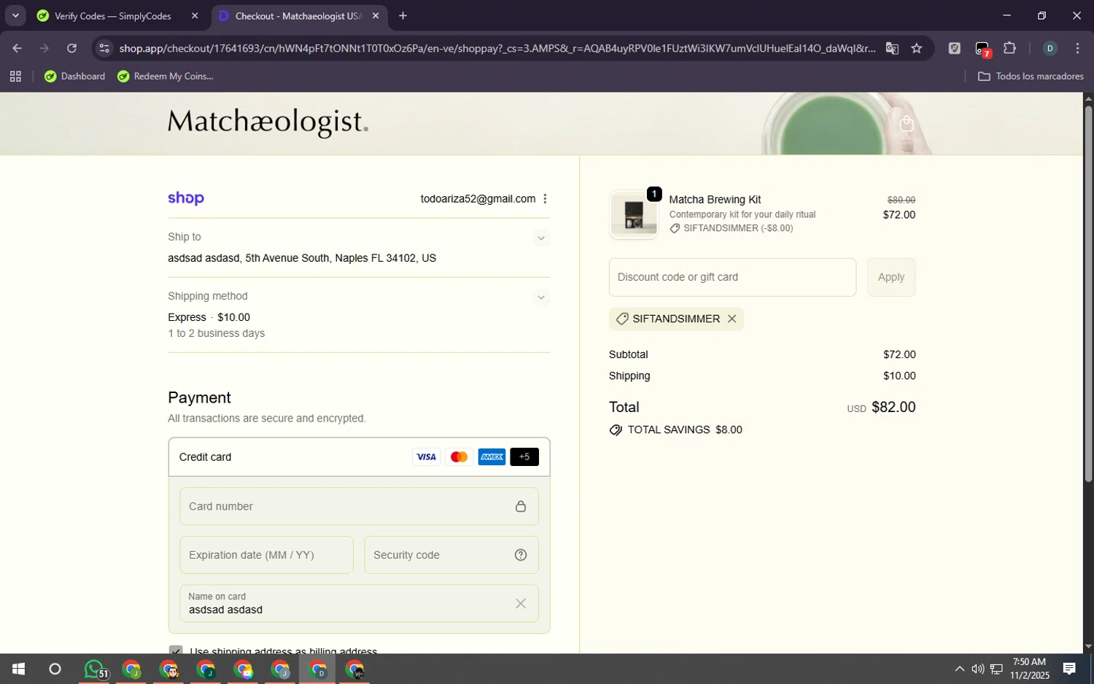This screenshot has width=1094, height=684.
Task: Click the TOTAL SAVINGS $8.00 text
Action: coord(685,430)
